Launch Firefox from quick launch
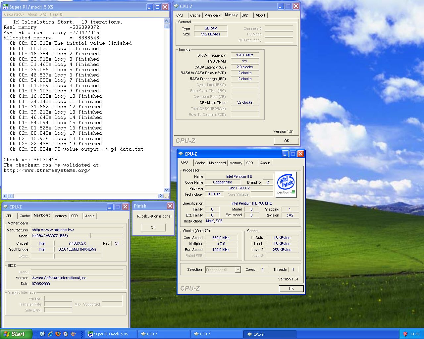 coord(58,334)
